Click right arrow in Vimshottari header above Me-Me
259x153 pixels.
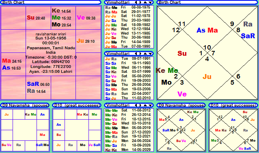click(140, 105)
